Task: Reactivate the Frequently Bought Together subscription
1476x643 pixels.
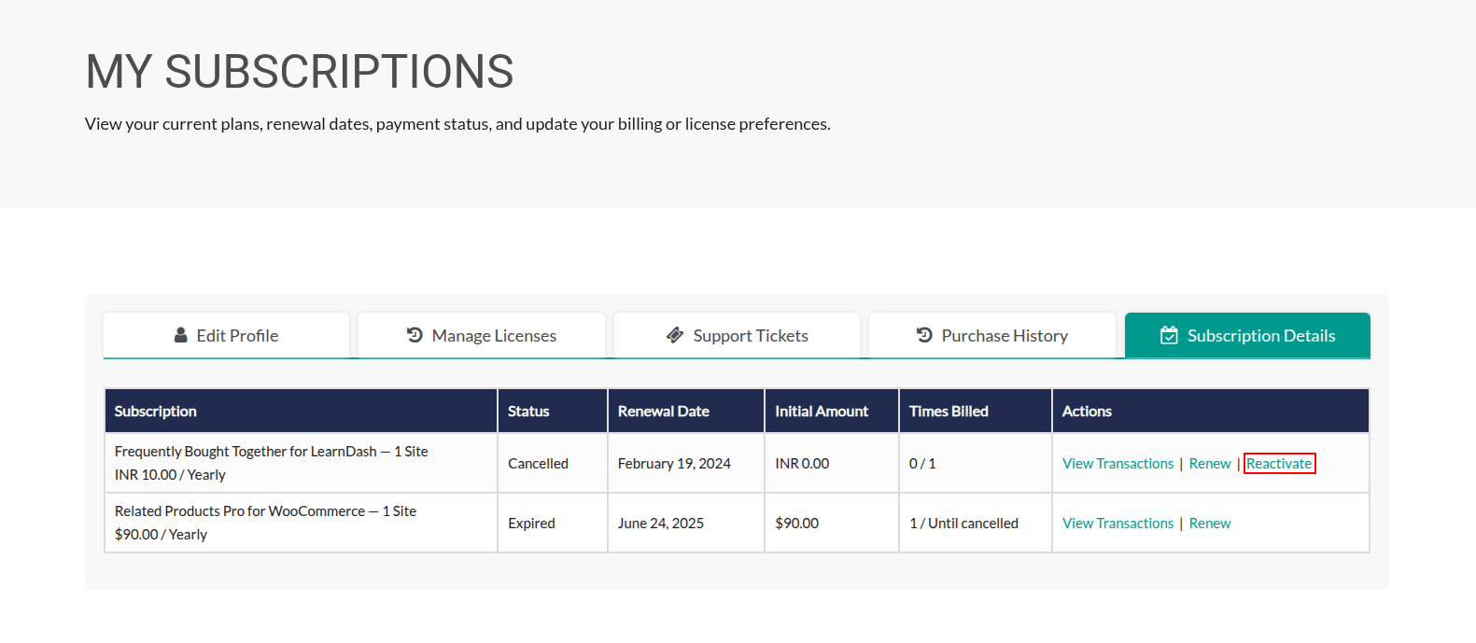Action: tap(1279, 464)
